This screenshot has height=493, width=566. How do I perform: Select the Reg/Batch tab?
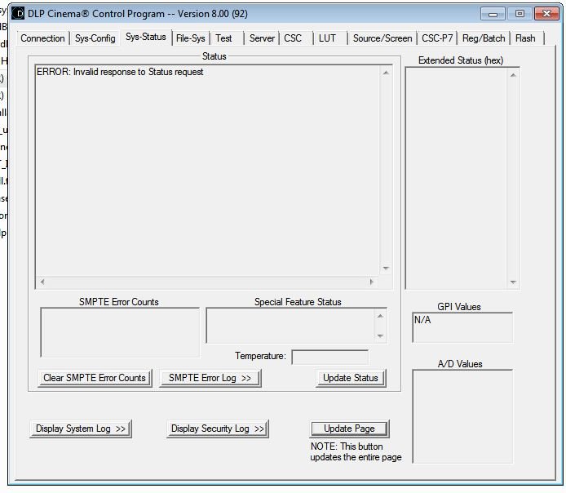(484, 38)
